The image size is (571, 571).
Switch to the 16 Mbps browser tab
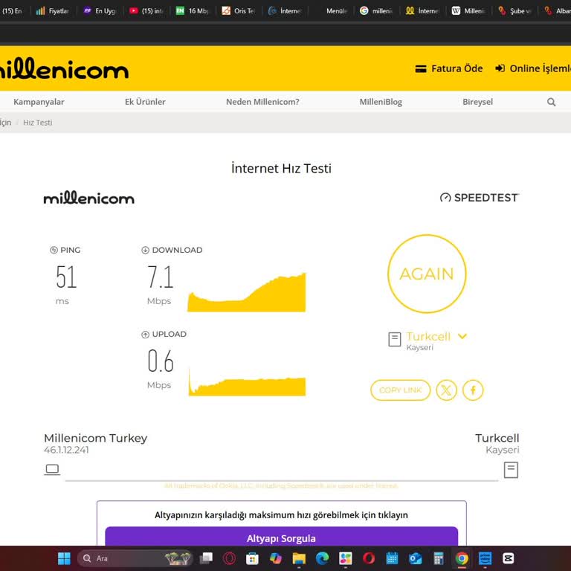pyautogui.click(x=193, y=11)
